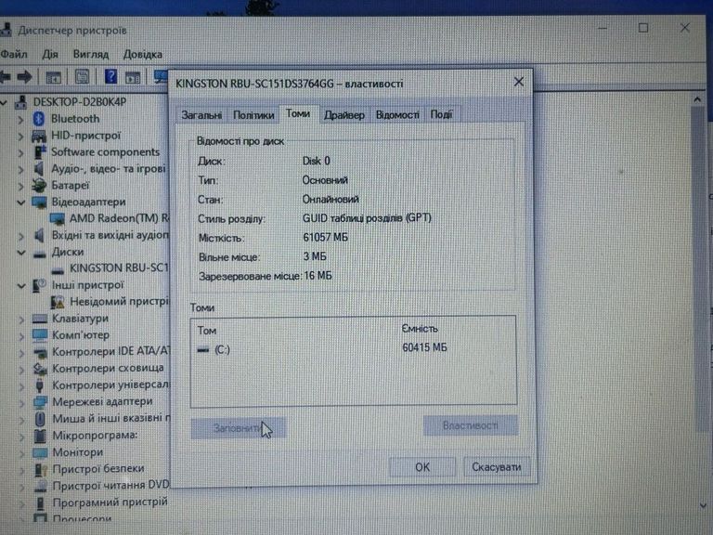Click the Батареї battery category icon
Image resolution: width=713 pixels, height=535 pixels.
(x=39, y=185)
